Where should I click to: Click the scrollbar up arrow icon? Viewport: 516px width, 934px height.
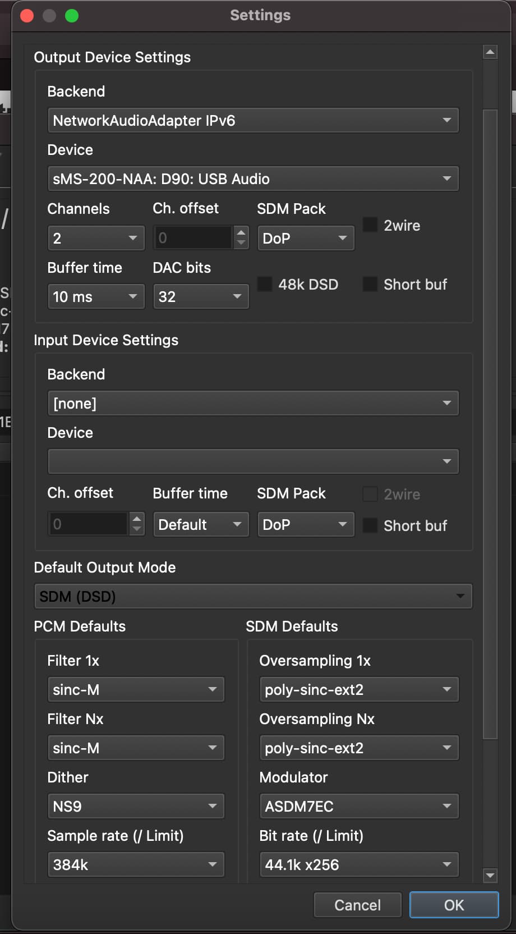(x=490, y=52)
